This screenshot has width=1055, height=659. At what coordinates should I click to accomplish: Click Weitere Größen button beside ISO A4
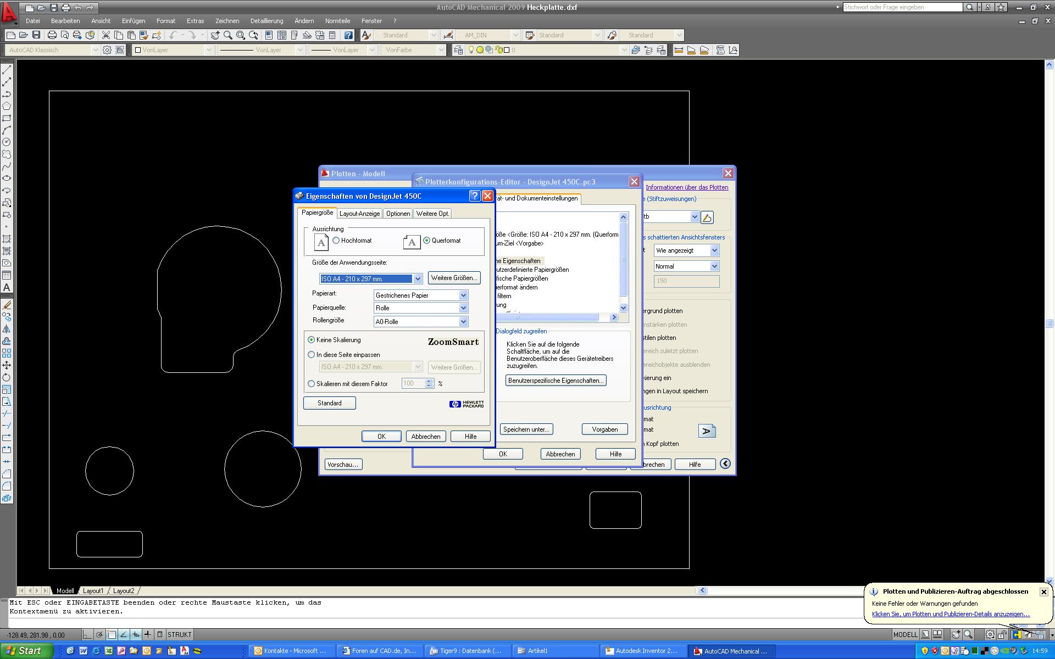454,278
